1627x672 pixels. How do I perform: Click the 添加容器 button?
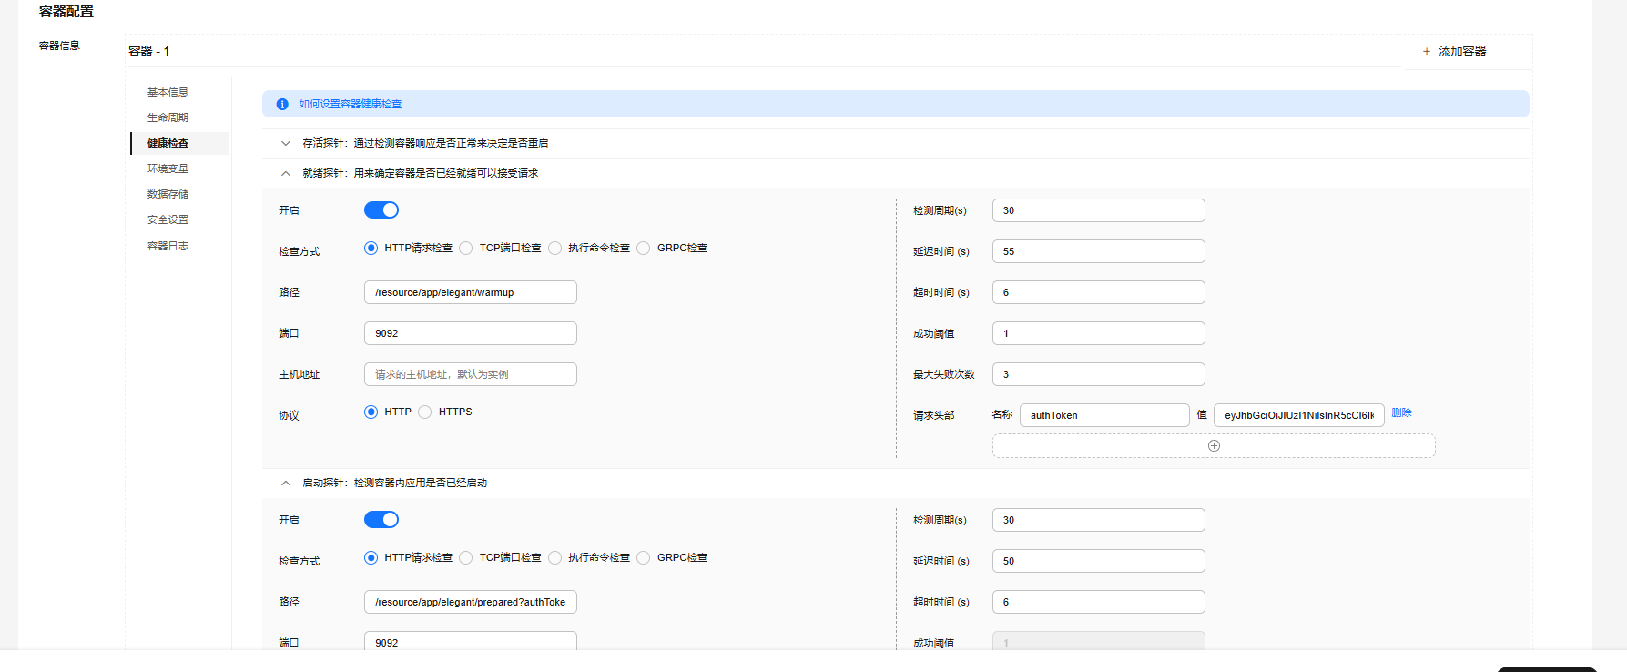pos(1454,52)
